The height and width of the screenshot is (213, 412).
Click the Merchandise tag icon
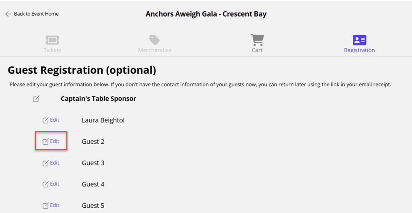[x=154, y=40]
